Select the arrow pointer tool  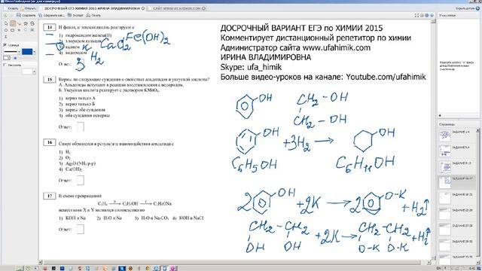coord(6,23)
